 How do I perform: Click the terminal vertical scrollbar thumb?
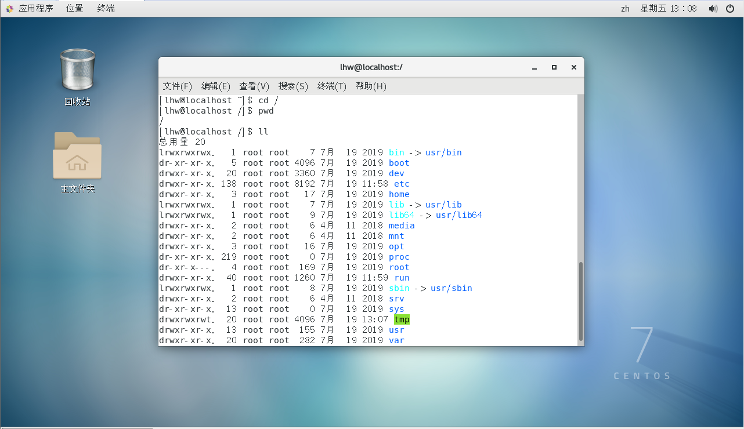[x=580, y=300]
